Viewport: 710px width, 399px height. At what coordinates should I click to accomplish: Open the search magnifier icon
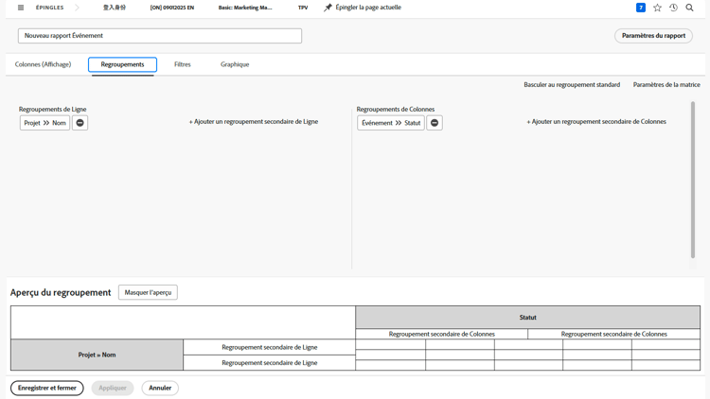point(689,8)
